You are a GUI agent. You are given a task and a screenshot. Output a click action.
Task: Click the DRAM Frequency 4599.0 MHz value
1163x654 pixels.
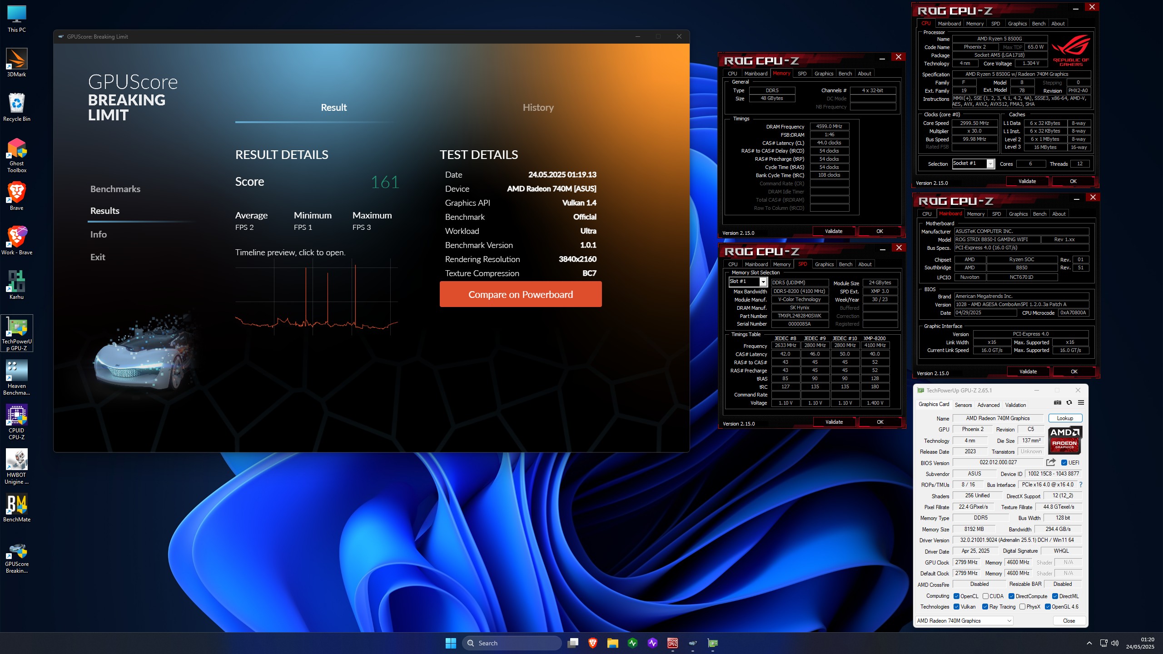[829, 127]
